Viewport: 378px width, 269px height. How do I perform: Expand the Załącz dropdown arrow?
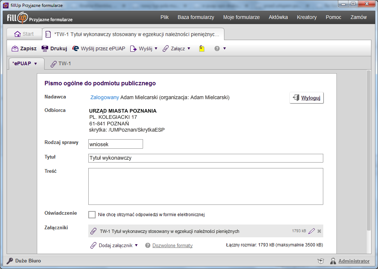(189, 48)
